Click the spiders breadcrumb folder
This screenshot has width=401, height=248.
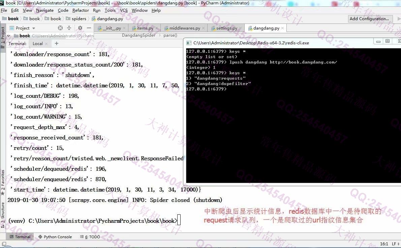point(76,18)
